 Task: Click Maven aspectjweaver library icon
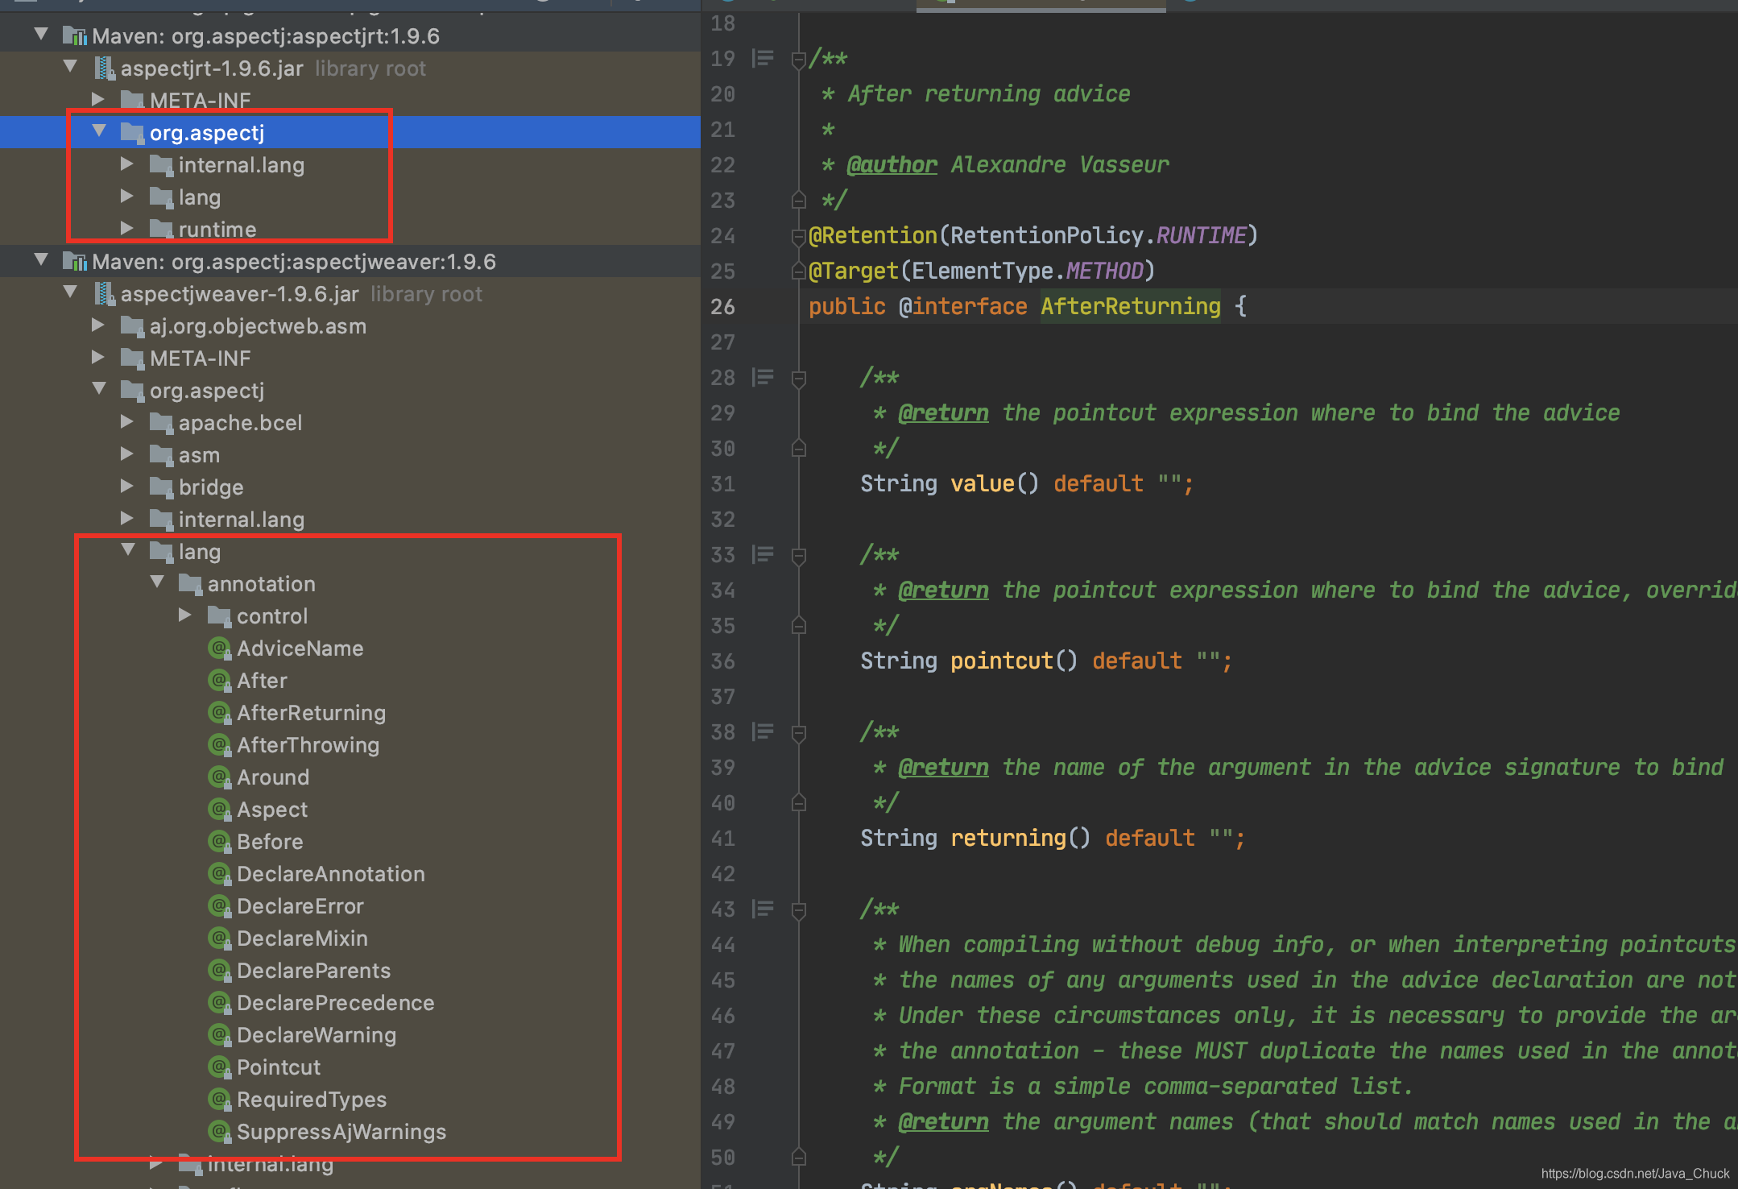pyautogui.click(x=76, y=262)
